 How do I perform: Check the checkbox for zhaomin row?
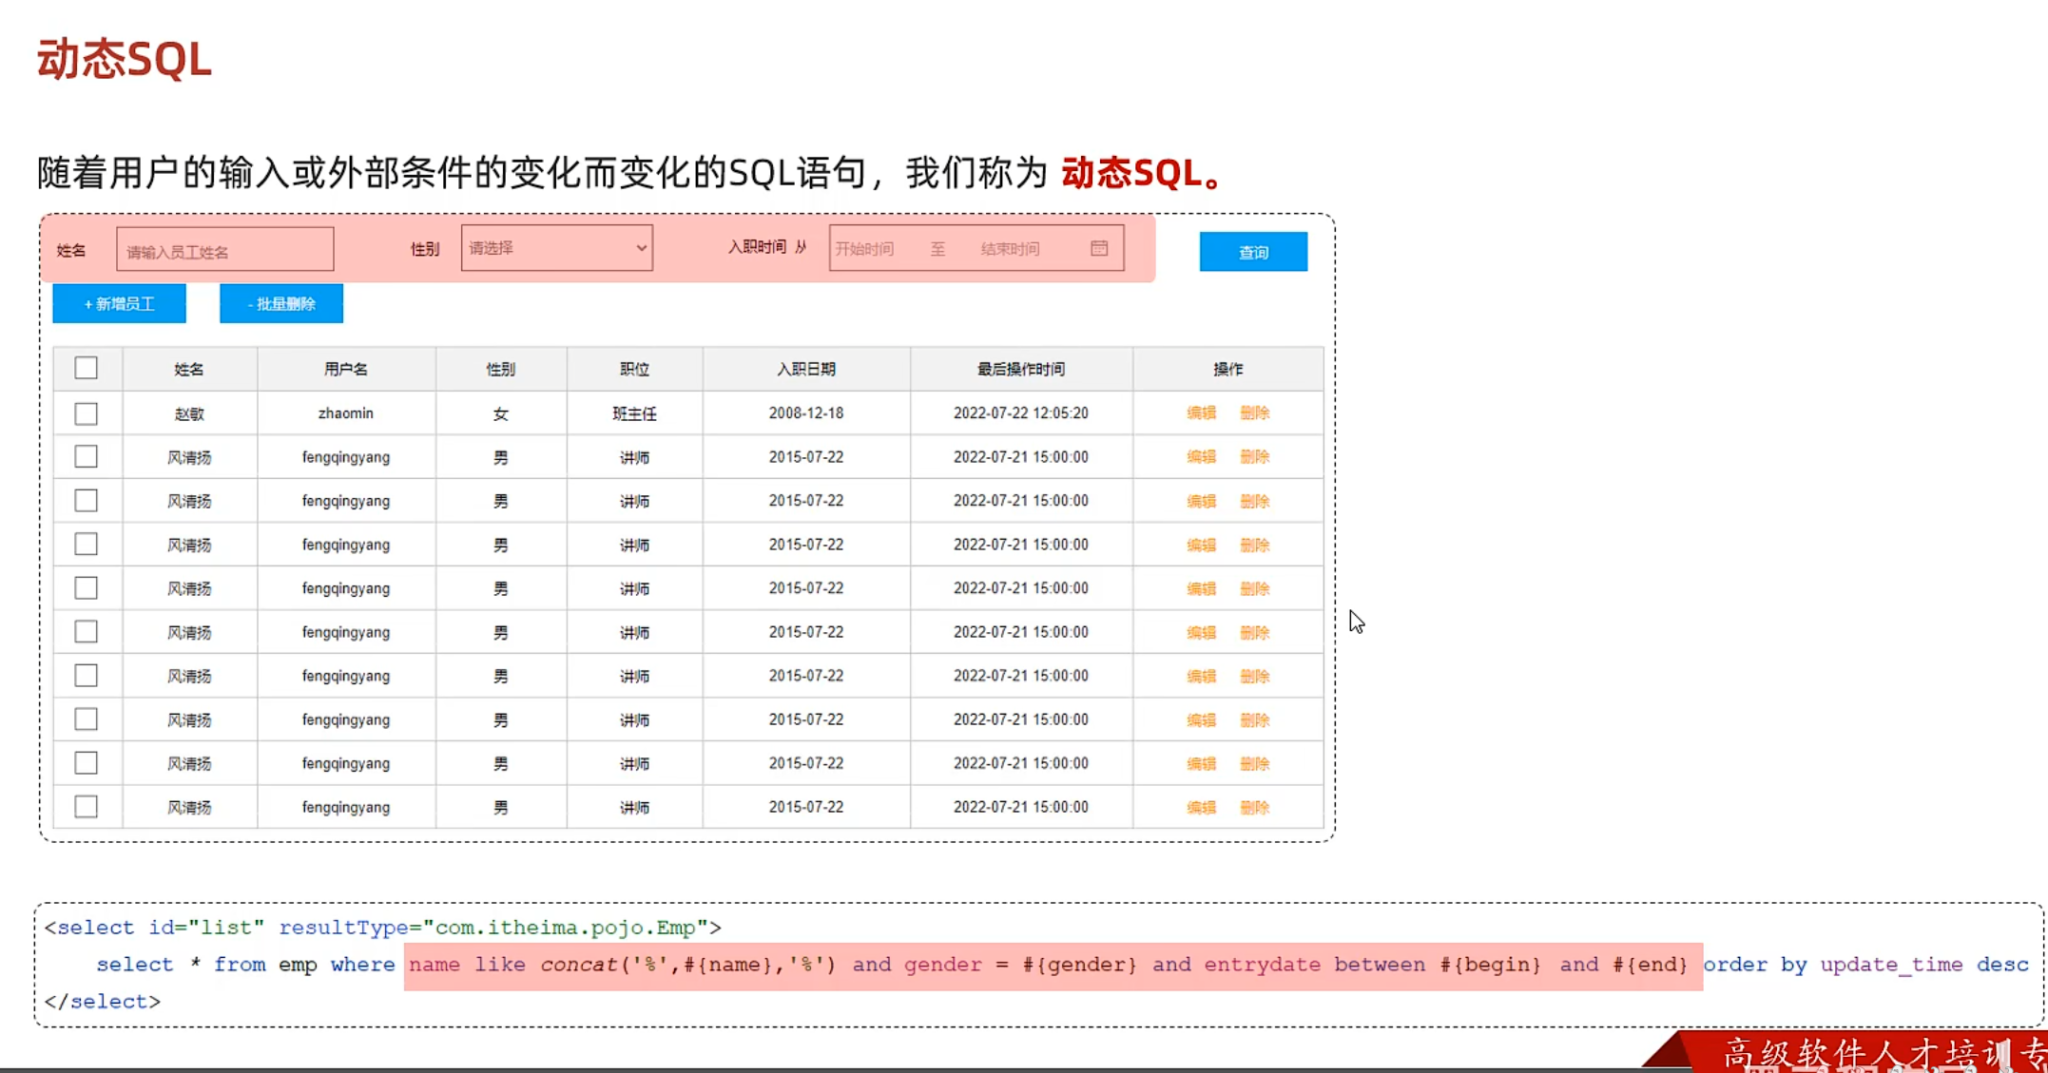pos(86,413)
